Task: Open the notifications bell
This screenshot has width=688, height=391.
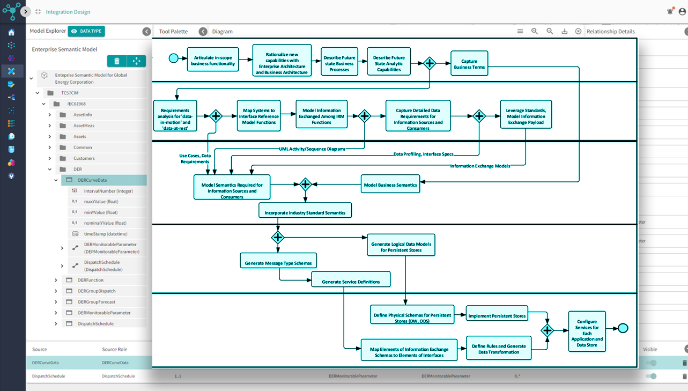Action: (670, 11)
